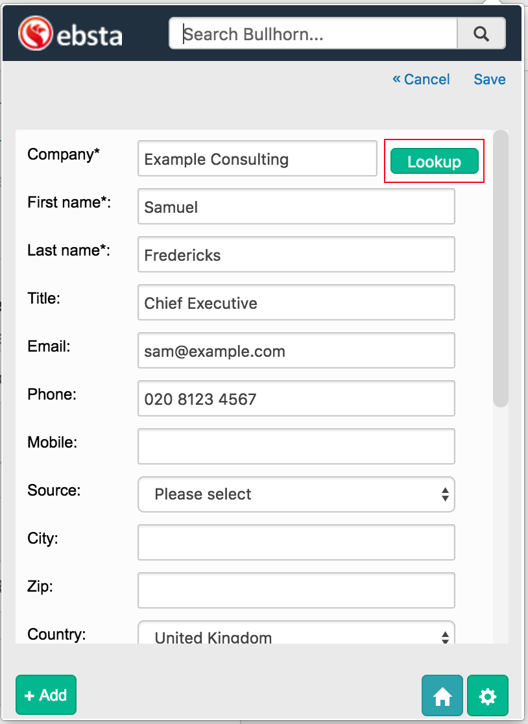Edit the Title field
Screen dimensions: 528x724
(x=296, y=303)
